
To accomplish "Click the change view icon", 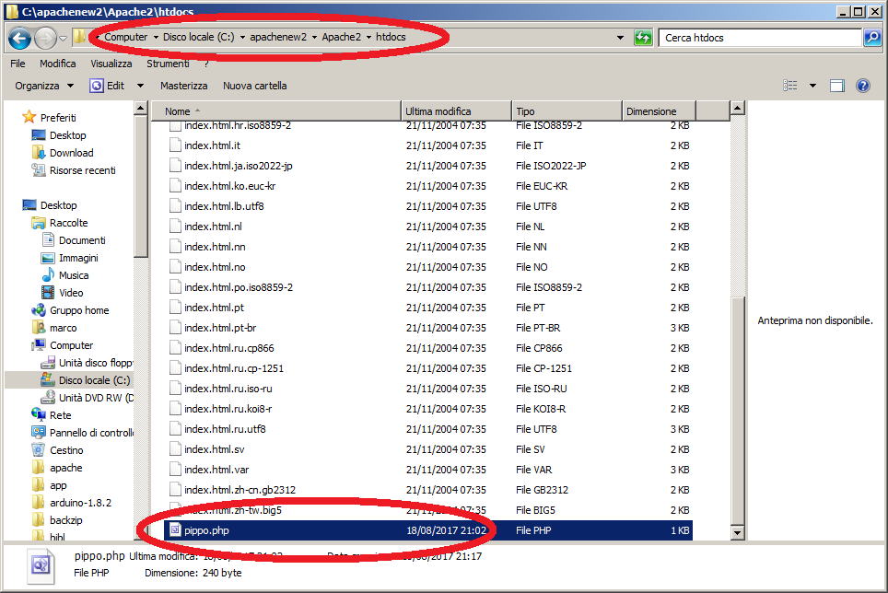I will (x=790, y=86).
